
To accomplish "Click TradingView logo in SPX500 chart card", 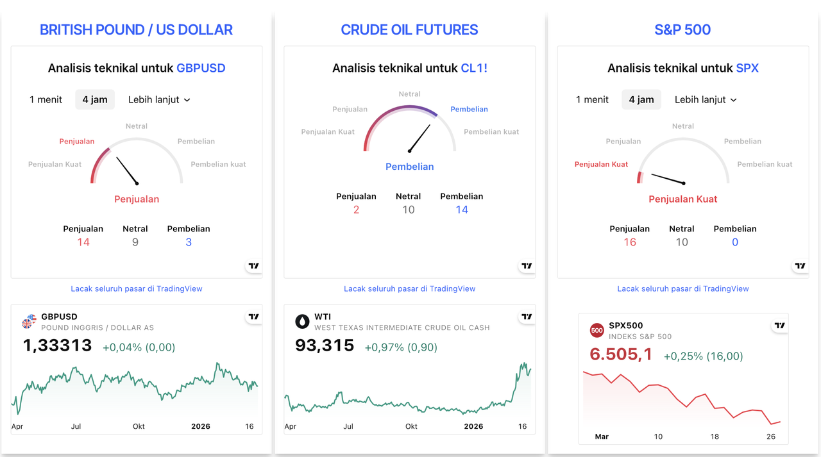I will pos(780,326).
